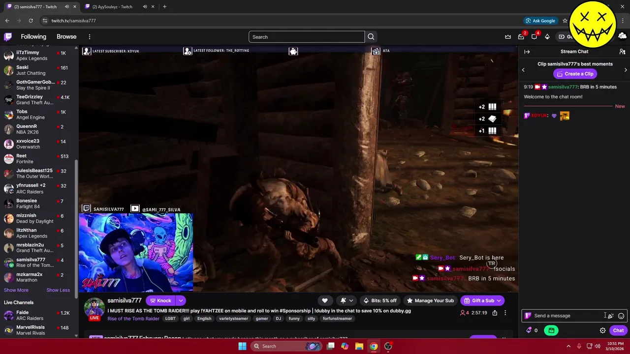The width and height of the screenshot is (630, 354).
Task: Bookmark this page with the star icon
Action: click(x=565, y=21)
